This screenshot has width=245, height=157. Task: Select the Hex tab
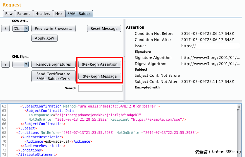tap(59, 13)
